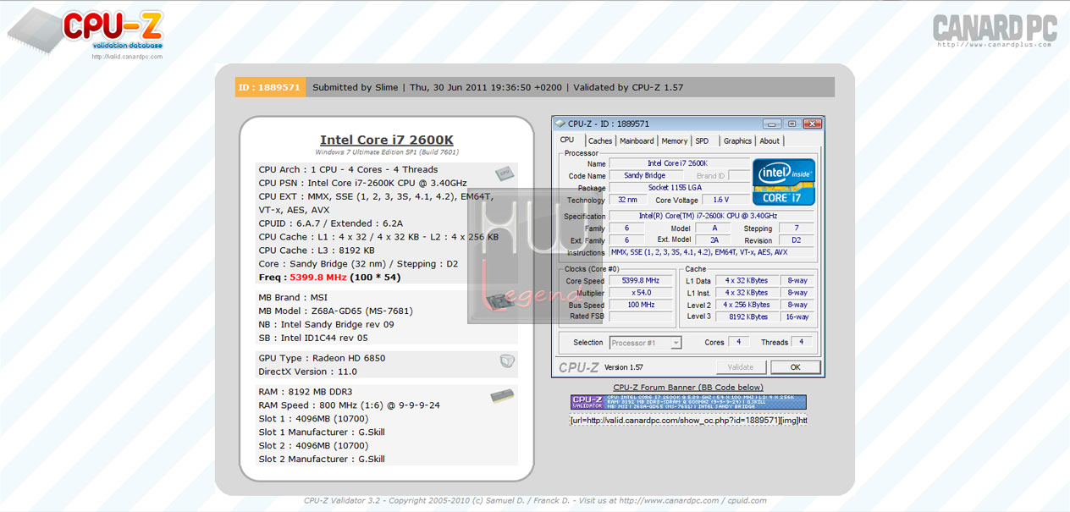Switch to the Caches tab
Image resolution: width=1070 pixels, height=512 pixels.
coord(600,141)
